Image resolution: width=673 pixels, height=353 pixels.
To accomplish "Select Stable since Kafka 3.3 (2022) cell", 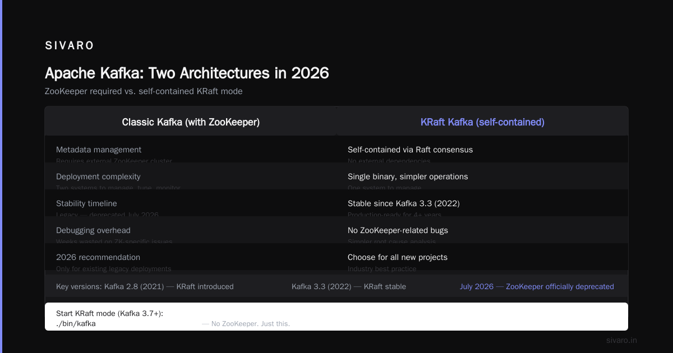I will [403, 203].
